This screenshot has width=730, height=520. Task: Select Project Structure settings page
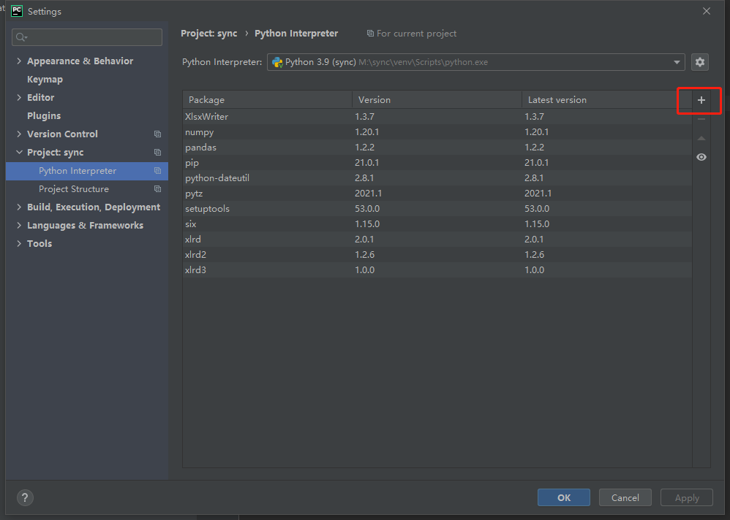[x=74, y=188]
